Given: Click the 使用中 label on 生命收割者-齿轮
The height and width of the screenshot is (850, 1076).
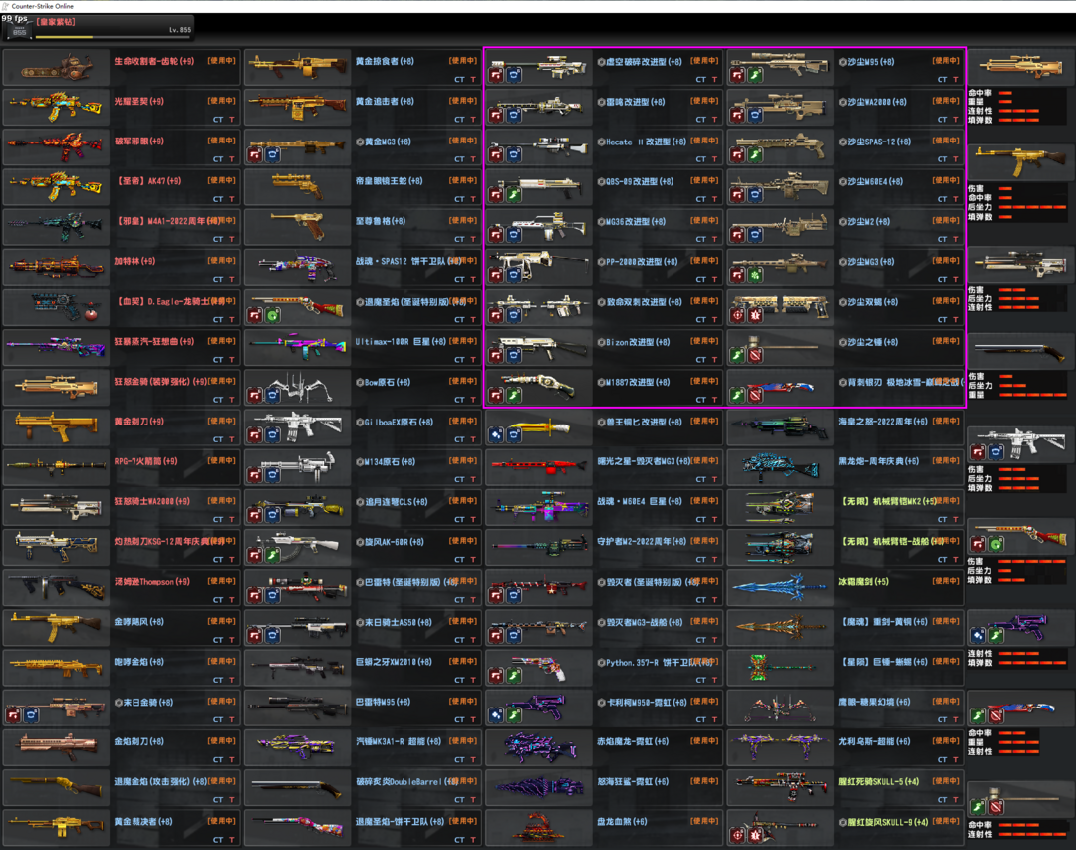Looking at the screenshot, I should [221, 61].
